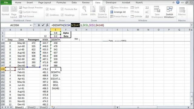This screenshot has height=109, width=194.
Task: Open the Formulas tab
Action: point(61,2)
